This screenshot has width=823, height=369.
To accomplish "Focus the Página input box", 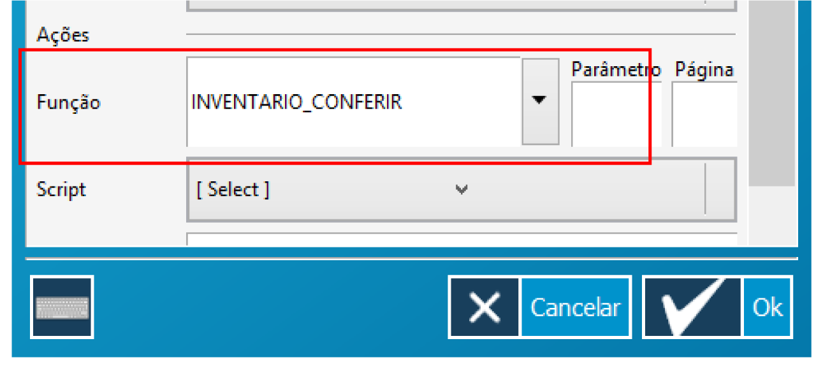I will coord(704,115).
